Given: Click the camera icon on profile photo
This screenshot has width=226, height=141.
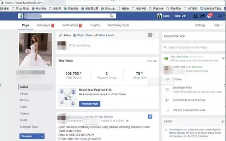Looking at the screenshot, I should click(48, 62).
